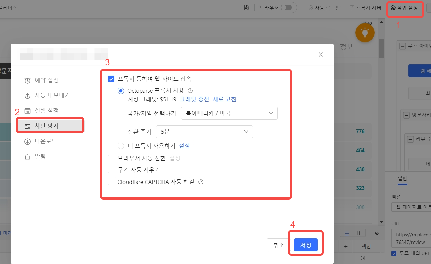
Task: Open the 전환 주기 dropdown
Action: (204, 132)
